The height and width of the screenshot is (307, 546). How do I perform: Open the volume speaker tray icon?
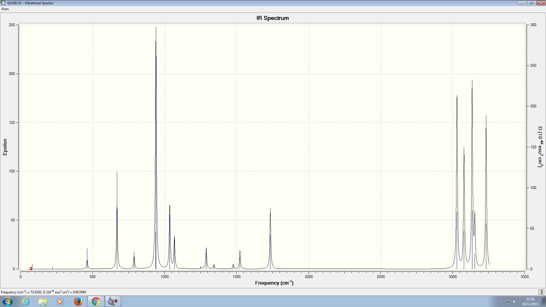[x=514, y=302]
